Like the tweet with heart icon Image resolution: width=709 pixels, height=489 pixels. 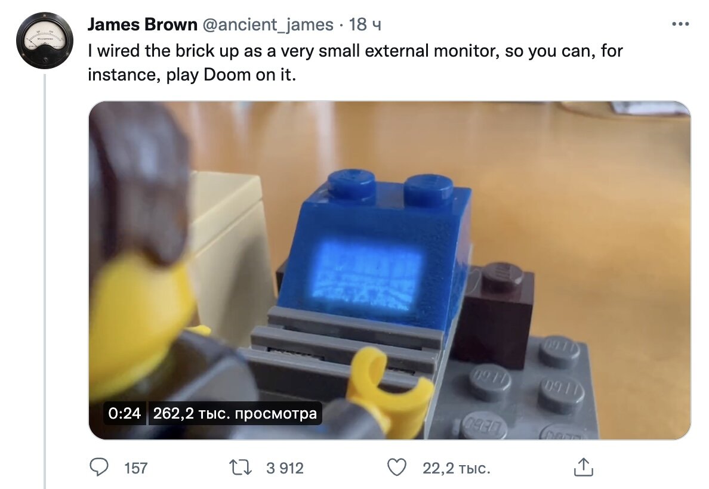tap(397, 468)
